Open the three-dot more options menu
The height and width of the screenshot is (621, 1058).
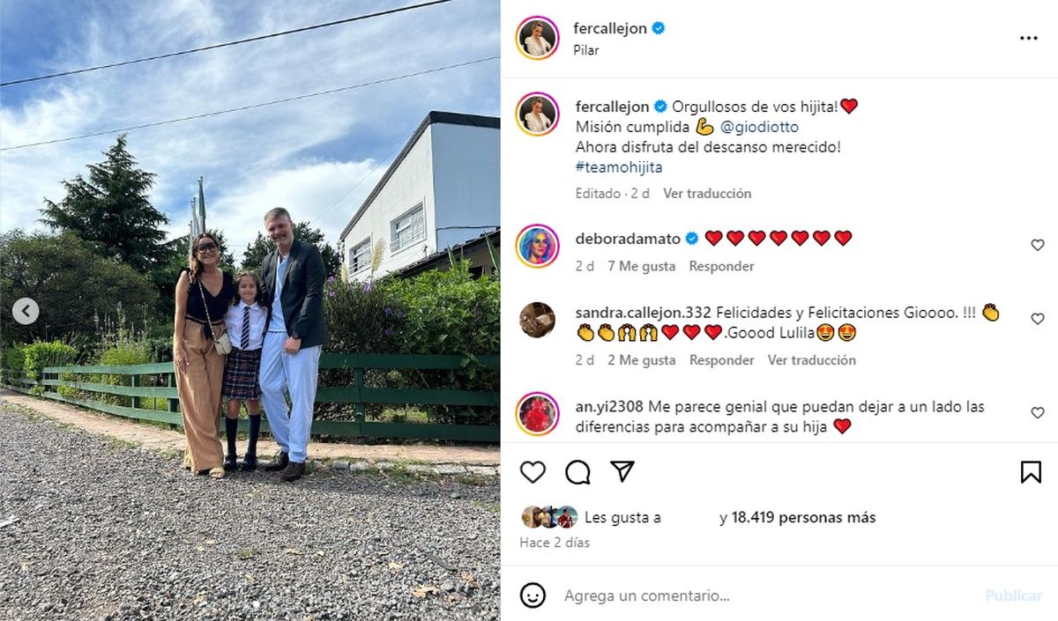(x=1028, y=38)
